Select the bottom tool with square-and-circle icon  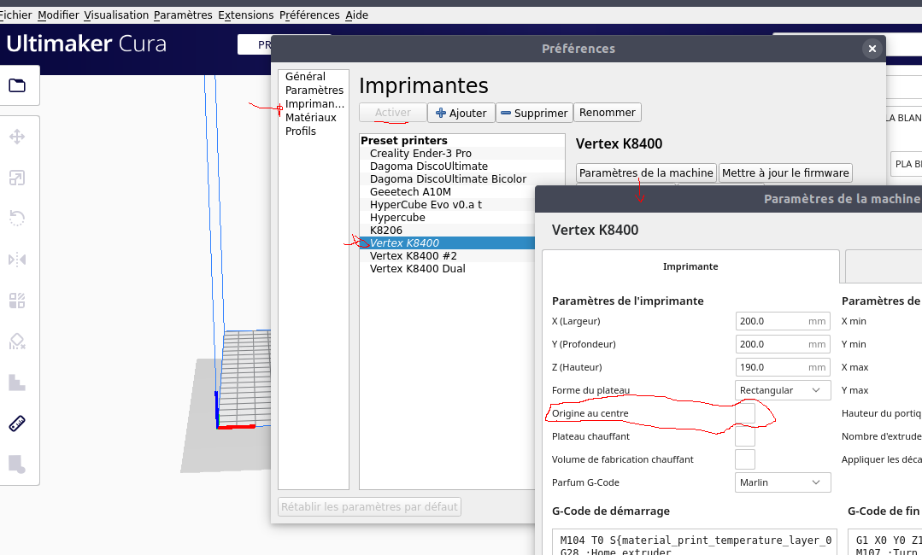(17, 464)
